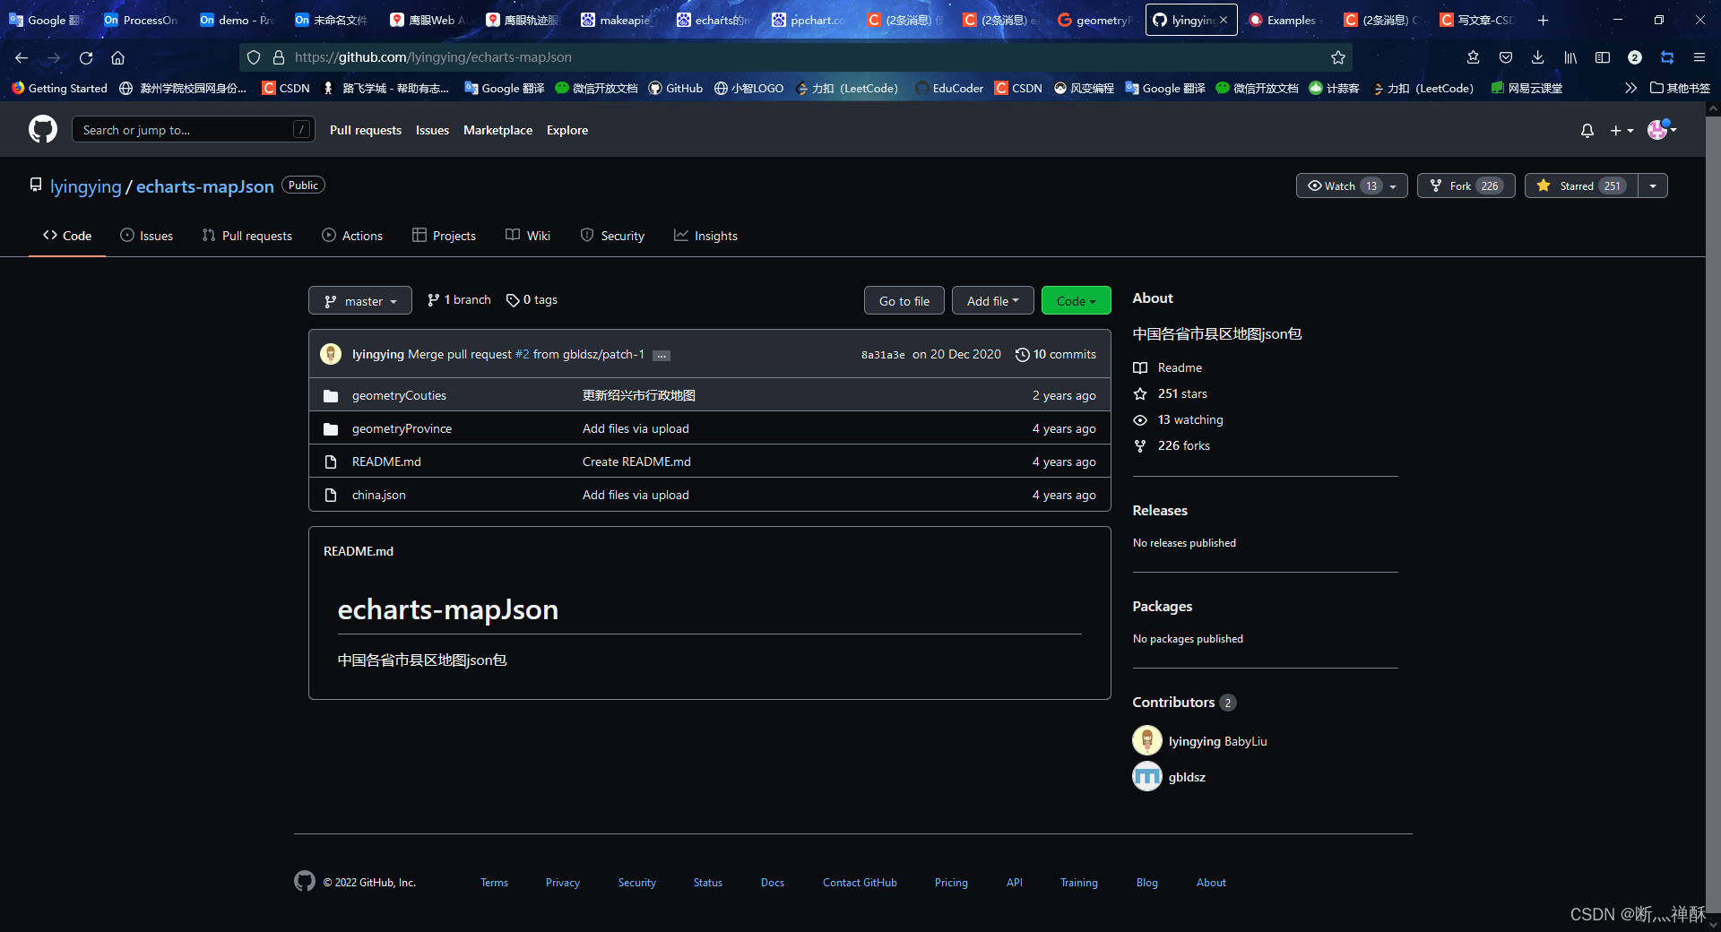Image resolution: width=1721 pixels, height=932 pixels.
Task: Open the Watch notifications dropdown
Action: pyautogui.click(x=1352, y=186)
